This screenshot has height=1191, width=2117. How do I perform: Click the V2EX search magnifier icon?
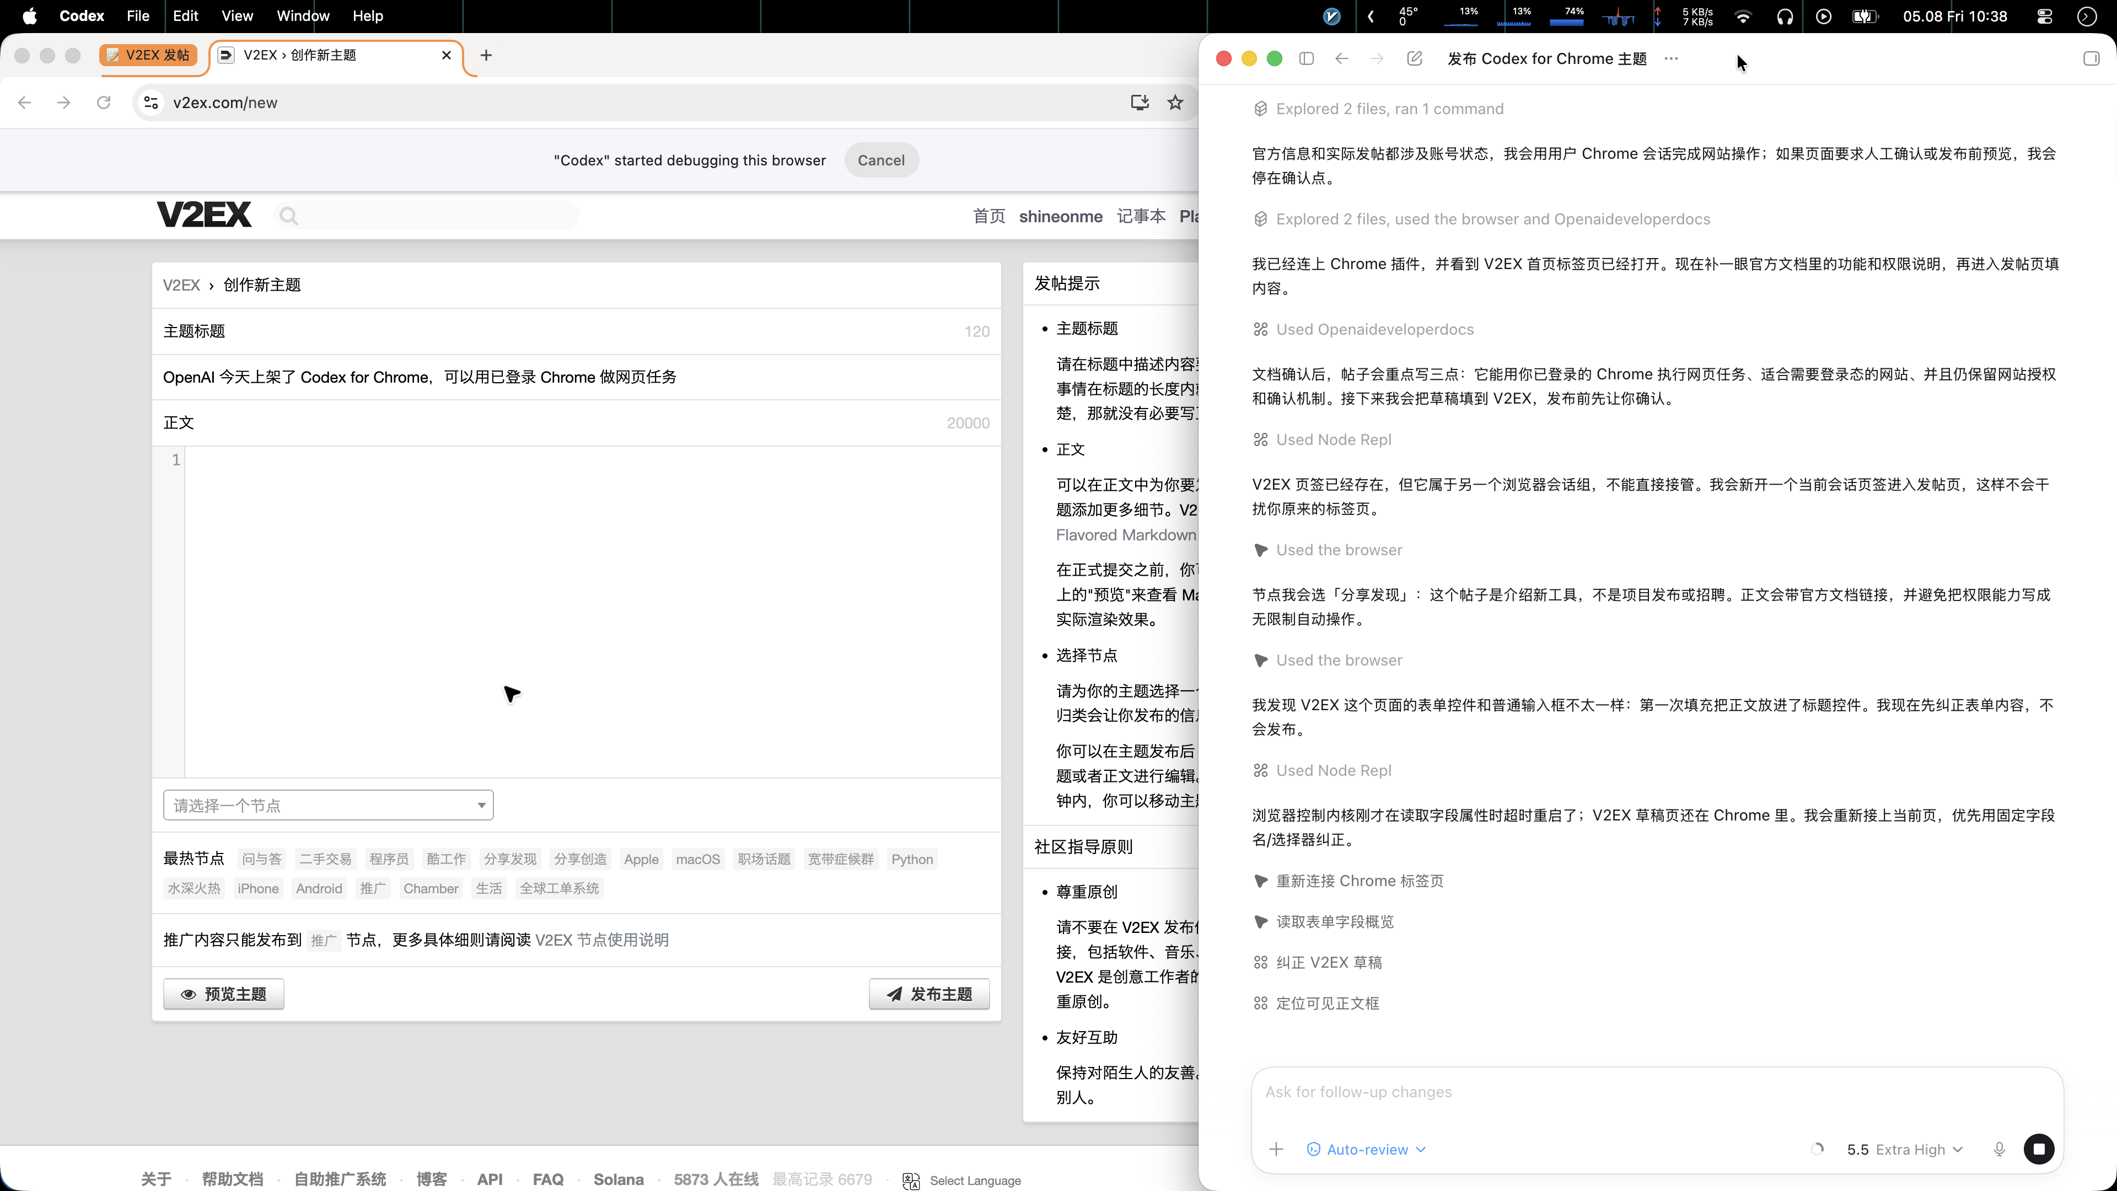[x=288, y=216]
